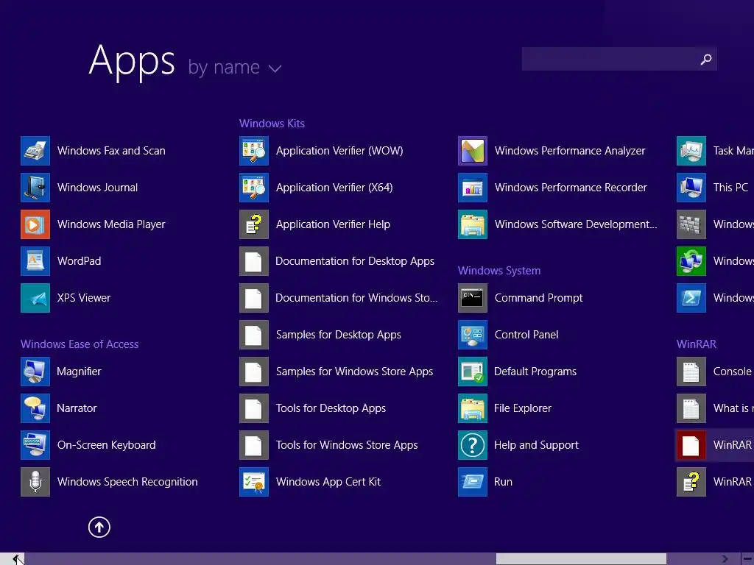Open the Run dialog icon
Viewport: 754px width, 565px height.
tap(473, 482)
